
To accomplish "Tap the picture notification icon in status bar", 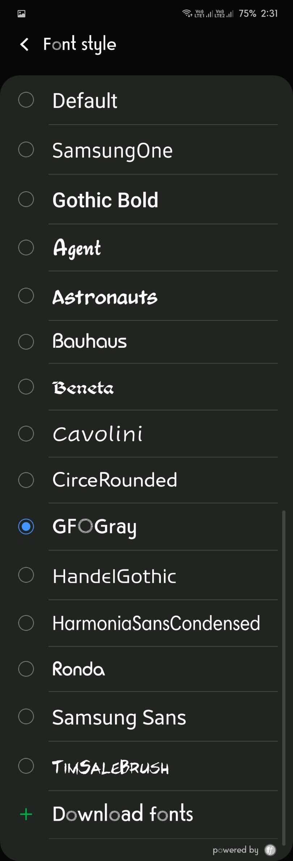I will click(x=21, y=14).
